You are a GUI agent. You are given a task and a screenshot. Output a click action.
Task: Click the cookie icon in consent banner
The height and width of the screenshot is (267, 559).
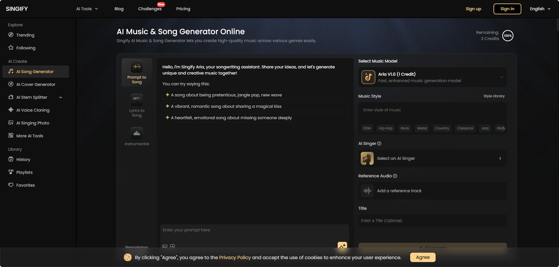pyautogui.click(x=127, y=257)
